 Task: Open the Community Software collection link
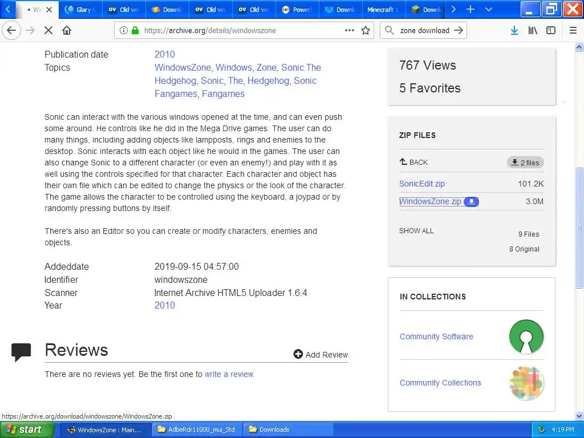pos(436,336)
